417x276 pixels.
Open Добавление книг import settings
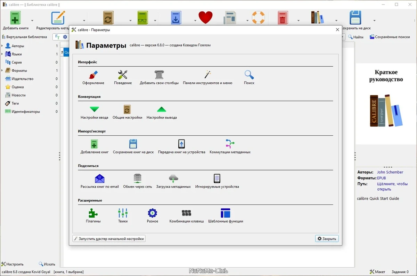(x=95, y=147)
